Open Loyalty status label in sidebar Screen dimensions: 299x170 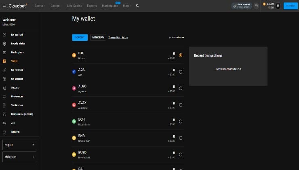click(x=18, y=44)
